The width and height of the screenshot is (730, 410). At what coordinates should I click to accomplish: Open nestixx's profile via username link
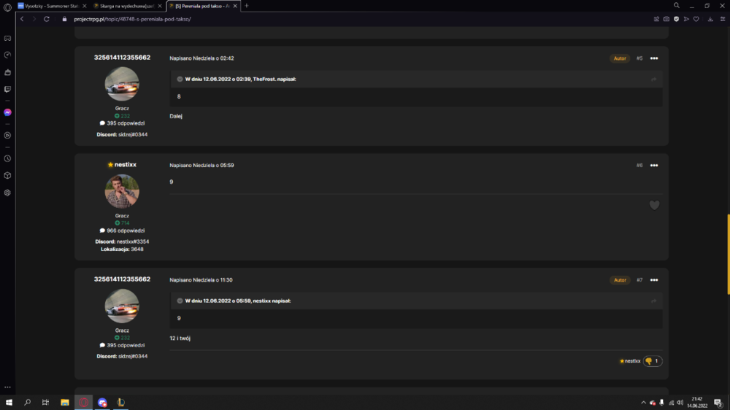tap(126, 165)
